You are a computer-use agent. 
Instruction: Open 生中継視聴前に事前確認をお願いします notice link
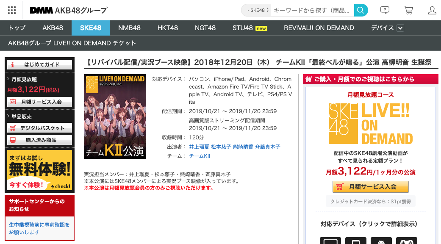coord(39,228)
